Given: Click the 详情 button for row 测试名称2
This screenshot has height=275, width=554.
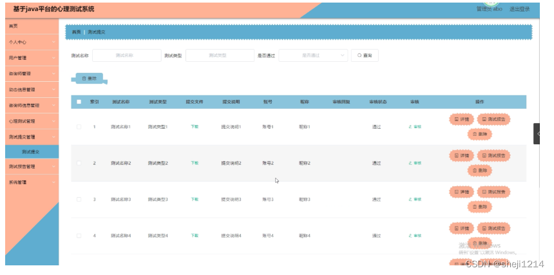Looking at the screenshot, I should point(461,156).
